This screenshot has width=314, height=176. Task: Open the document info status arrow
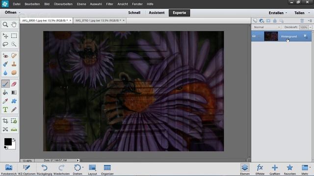[78, 160]
